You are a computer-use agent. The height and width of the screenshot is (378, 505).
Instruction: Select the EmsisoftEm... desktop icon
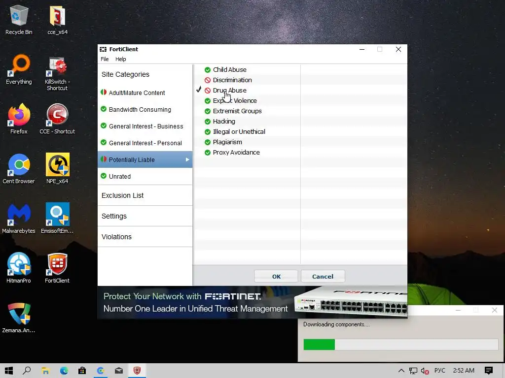[x=57, y=219]
